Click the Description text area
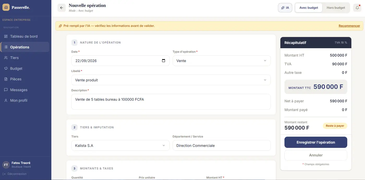The width and height of the screenshot is (365, 180). pos(171,102)
